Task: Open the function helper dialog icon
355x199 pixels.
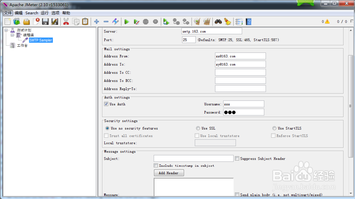Action: click(239, 22)
